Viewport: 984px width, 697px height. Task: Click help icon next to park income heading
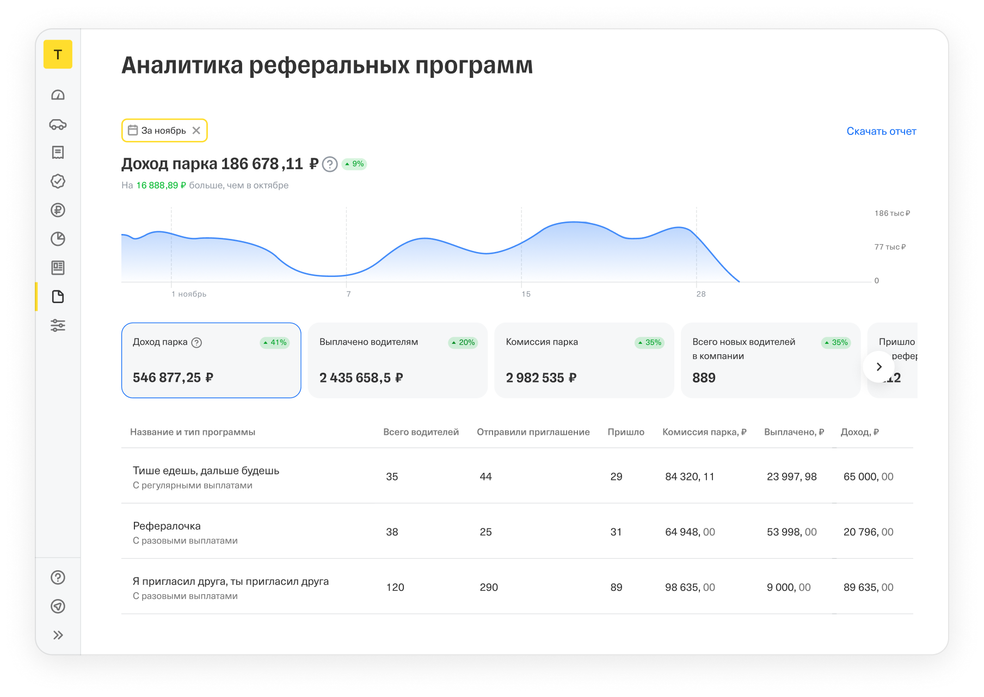click(x=330, y=164)
